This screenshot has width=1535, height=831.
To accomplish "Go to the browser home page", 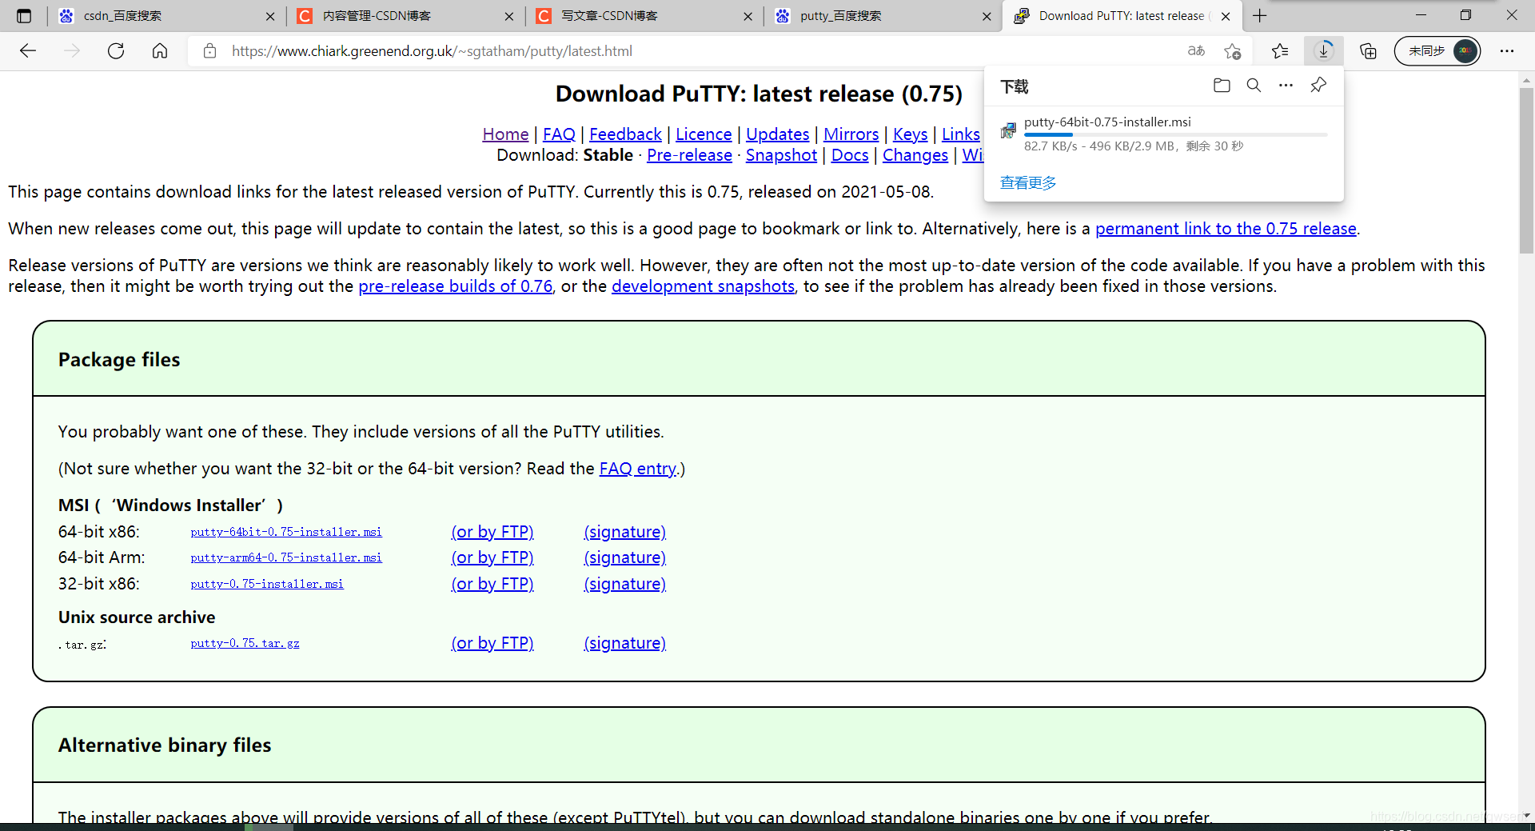I will (160, 51).
